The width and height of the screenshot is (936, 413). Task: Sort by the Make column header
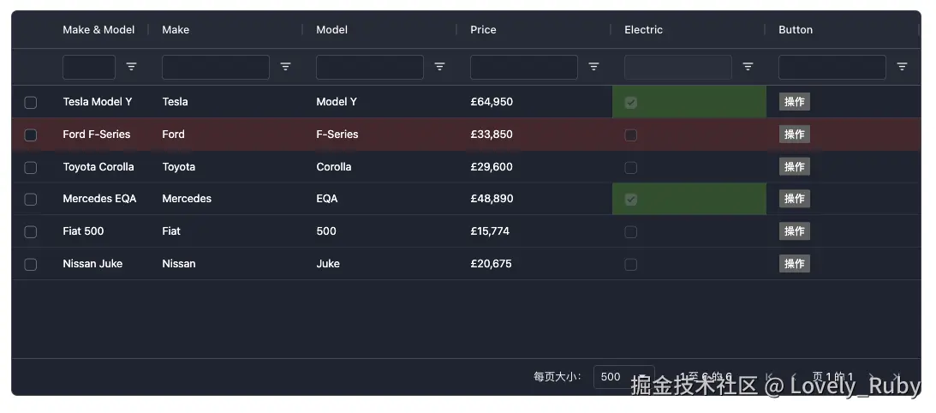176,30
